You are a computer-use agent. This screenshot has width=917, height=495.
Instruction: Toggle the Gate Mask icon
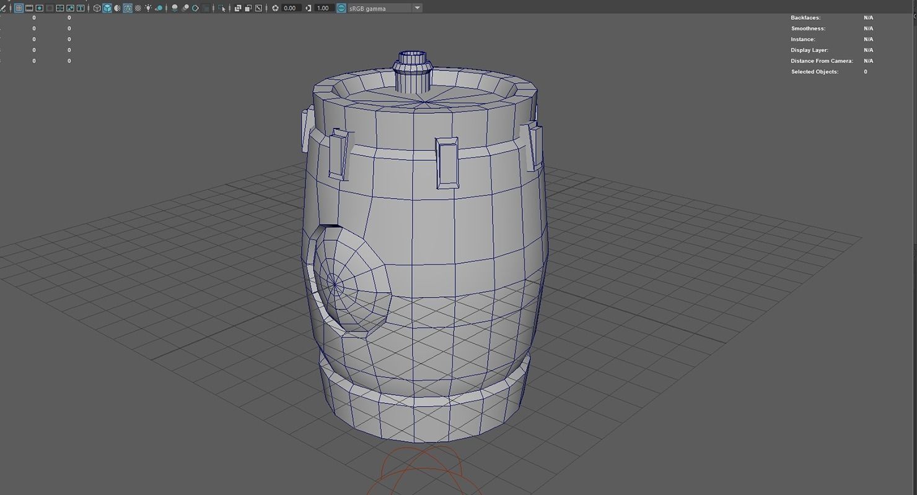[50, 8]
